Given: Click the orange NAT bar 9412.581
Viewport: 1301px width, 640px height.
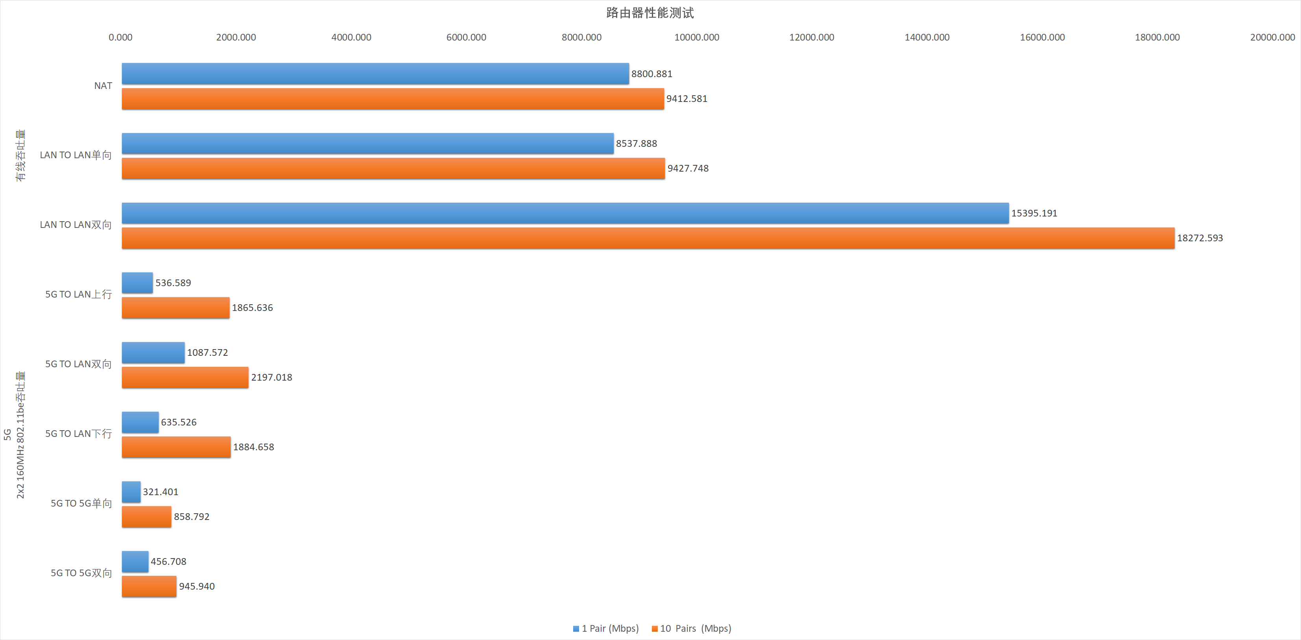Looking at the screenshot, I should coord(392,98).
